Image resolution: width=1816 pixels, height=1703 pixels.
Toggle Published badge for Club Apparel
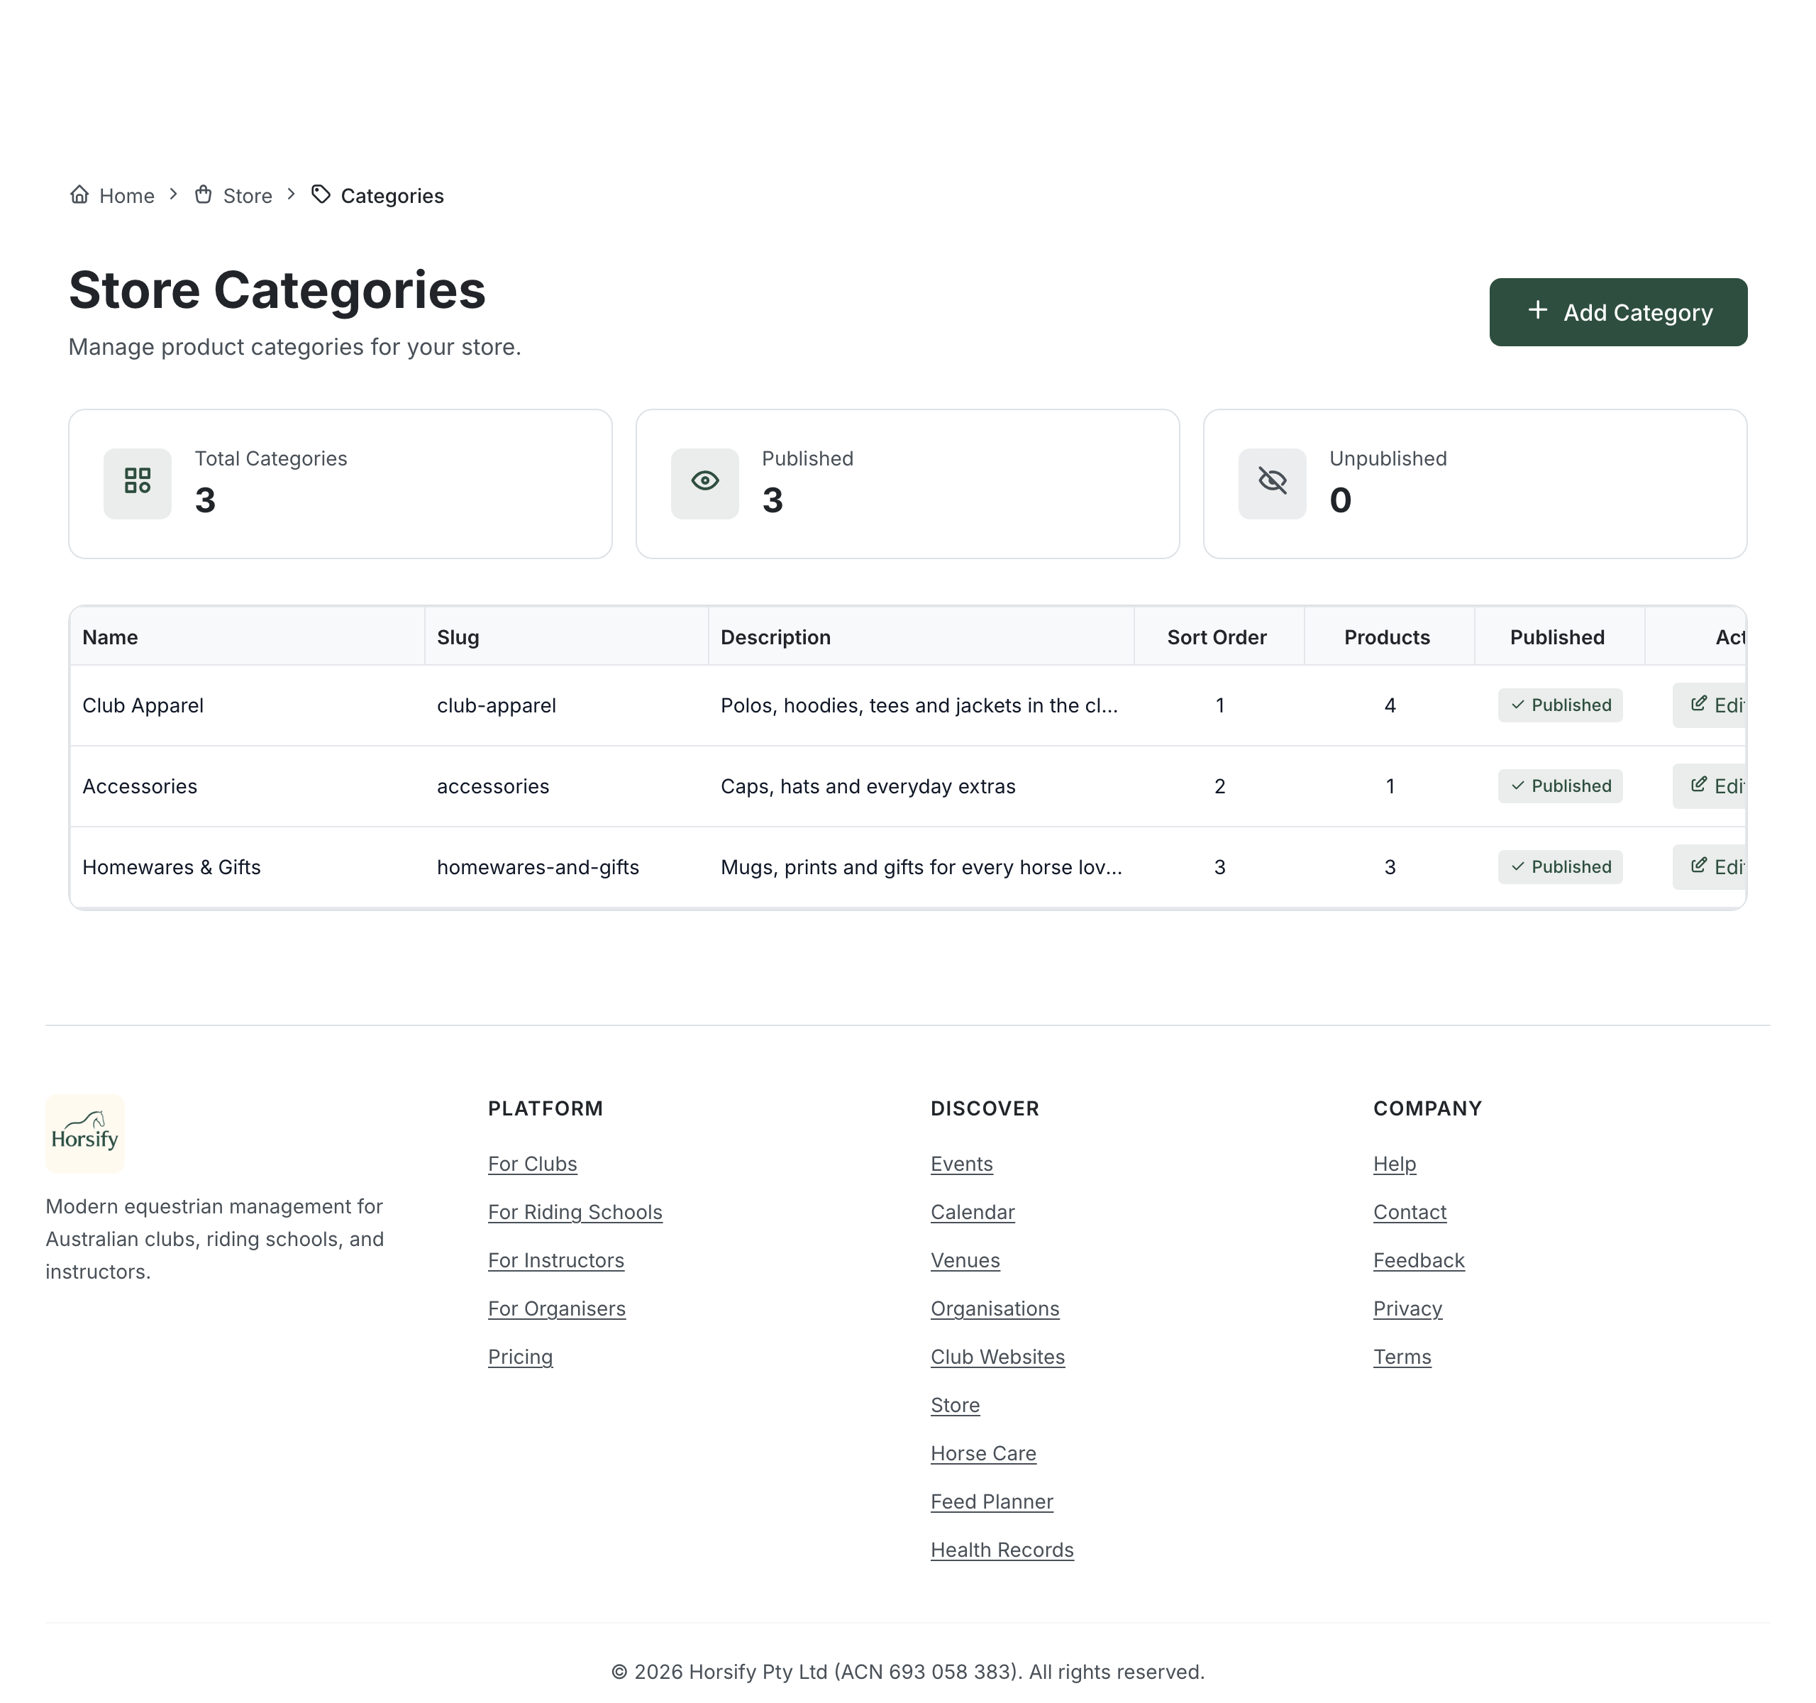(x=1560, y=705)
